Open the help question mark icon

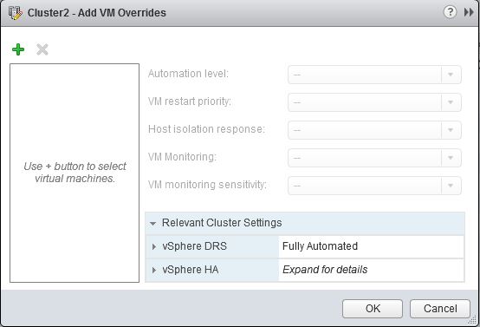pyautogui.click(x=450, y=12)
